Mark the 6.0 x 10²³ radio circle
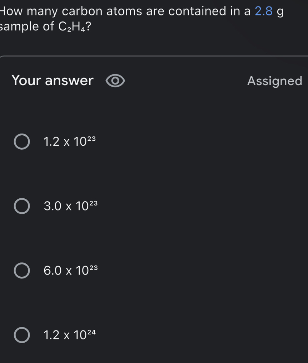Screen dimensions: 308x363 [22, 270]
